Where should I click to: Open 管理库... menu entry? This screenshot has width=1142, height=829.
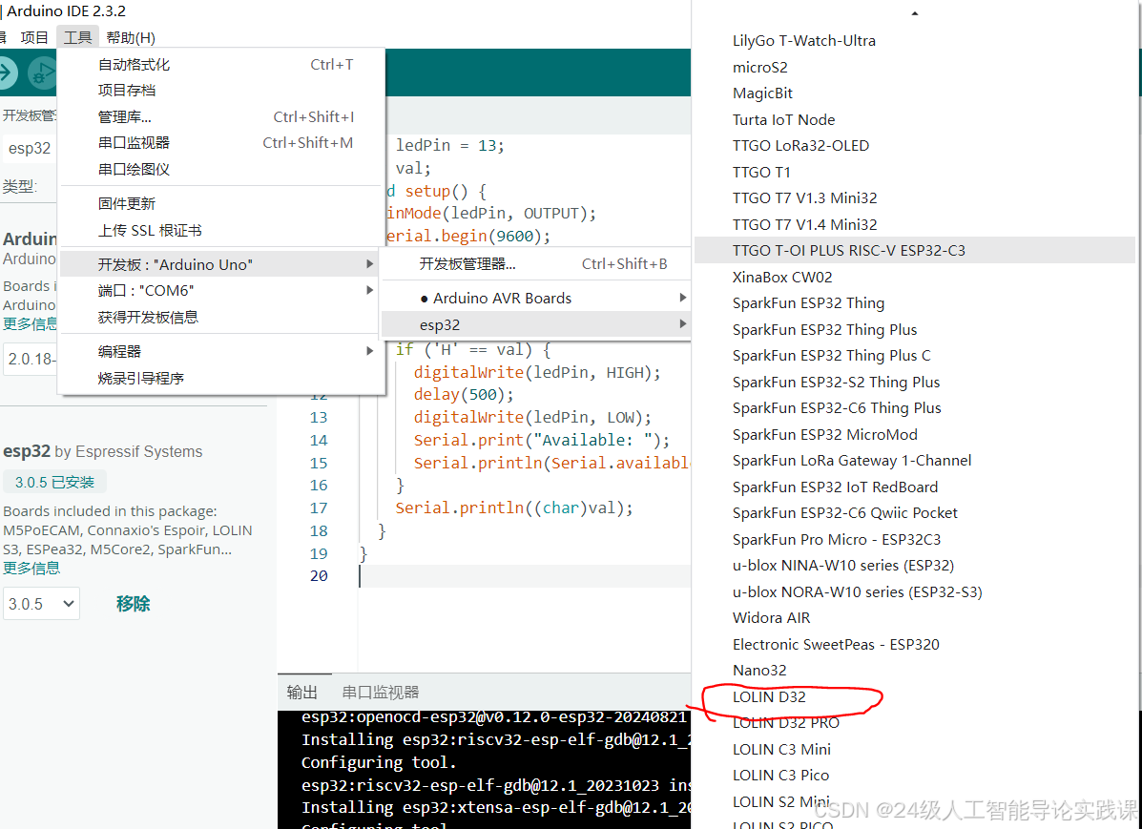coord(222,116)
